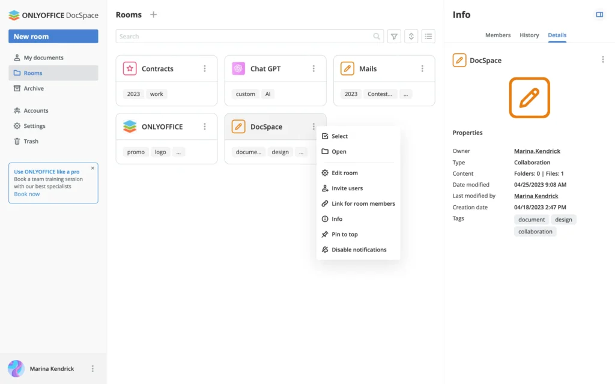
Task: Click the ONLYOFFICE DocSpace logo
Action: coord(53,15)
